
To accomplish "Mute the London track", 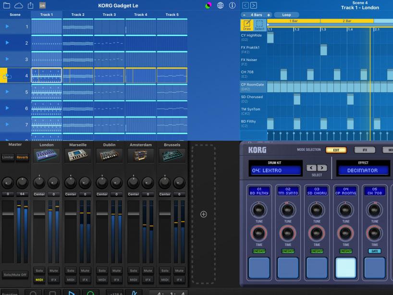I will pyautogui.click(x=54, y=270).
